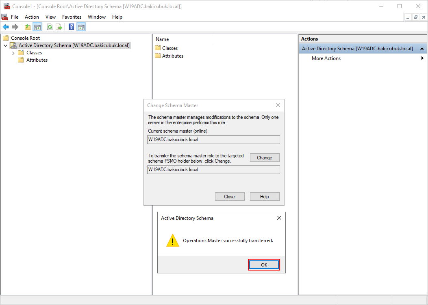Click the Help button in Schema Master dialog
The image size is (428, 305).
coord(265,197)
